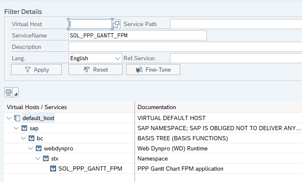Click 'PPP Gantt Chart FPM application' text

pos(180,169)
